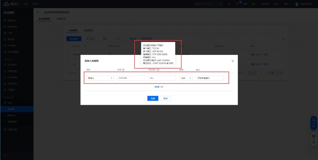Click the +新增一行 link
Viewport: 318px width, 160px height.
tap(158, 87)
